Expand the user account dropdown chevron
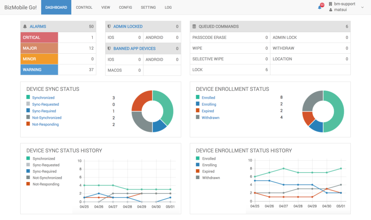This screenshot has width=371, height=220. click(x=362, y=7)
